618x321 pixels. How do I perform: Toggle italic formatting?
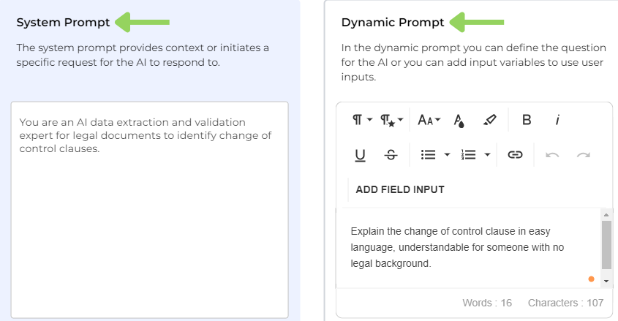[x=557, y=120]
